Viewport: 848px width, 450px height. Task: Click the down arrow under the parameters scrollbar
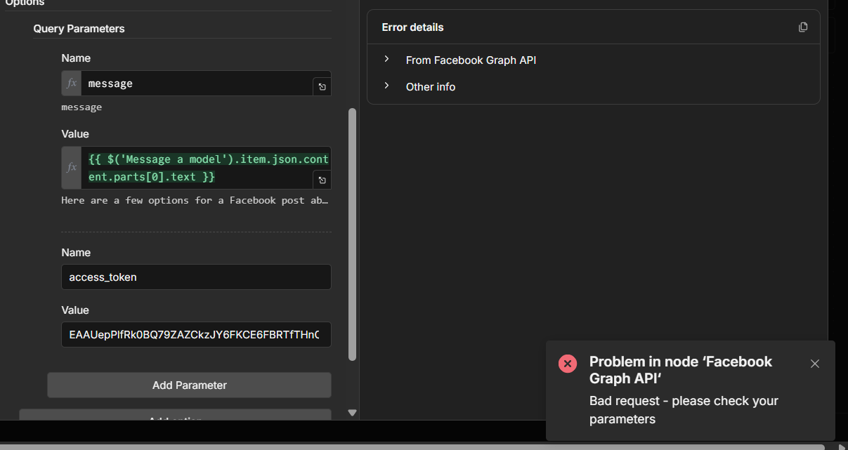pos(353,413)
